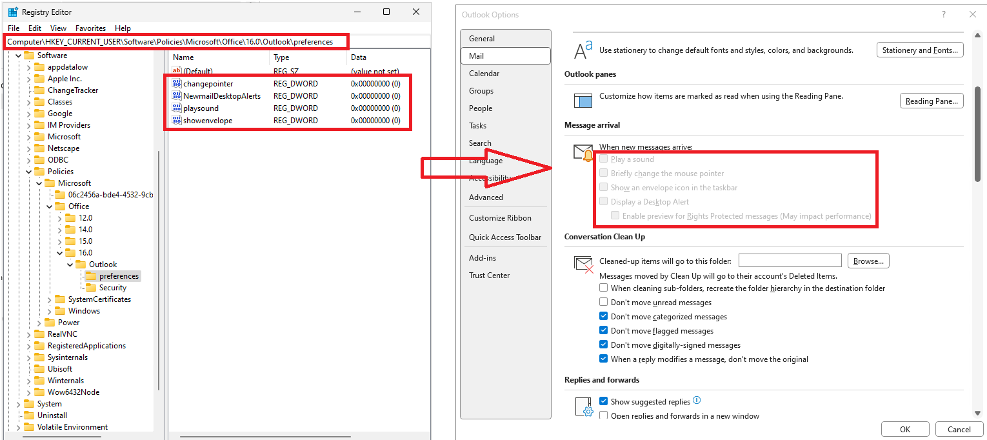Uncheck Don't move flagged messages
987x440 pixels.
tap(604, 330)
